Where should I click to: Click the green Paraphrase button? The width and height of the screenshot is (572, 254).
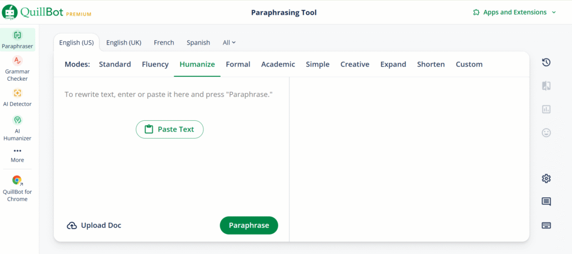click(249, 226)
